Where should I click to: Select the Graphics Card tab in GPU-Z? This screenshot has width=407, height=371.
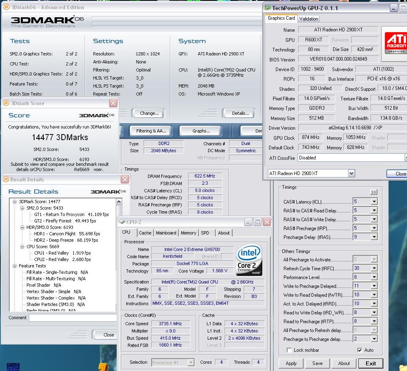click(281, 18)
